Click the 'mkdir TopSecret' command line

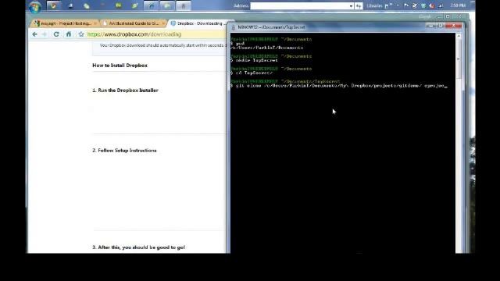254,60
